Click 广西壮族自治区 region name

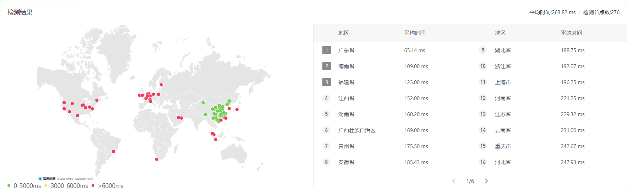pos(357,130)
